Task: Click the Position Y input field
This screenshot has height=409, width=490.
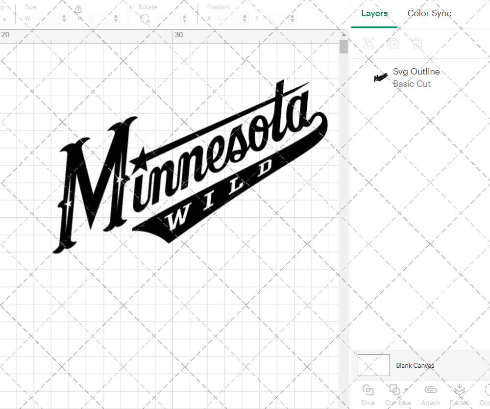Action: click(275, 19)
